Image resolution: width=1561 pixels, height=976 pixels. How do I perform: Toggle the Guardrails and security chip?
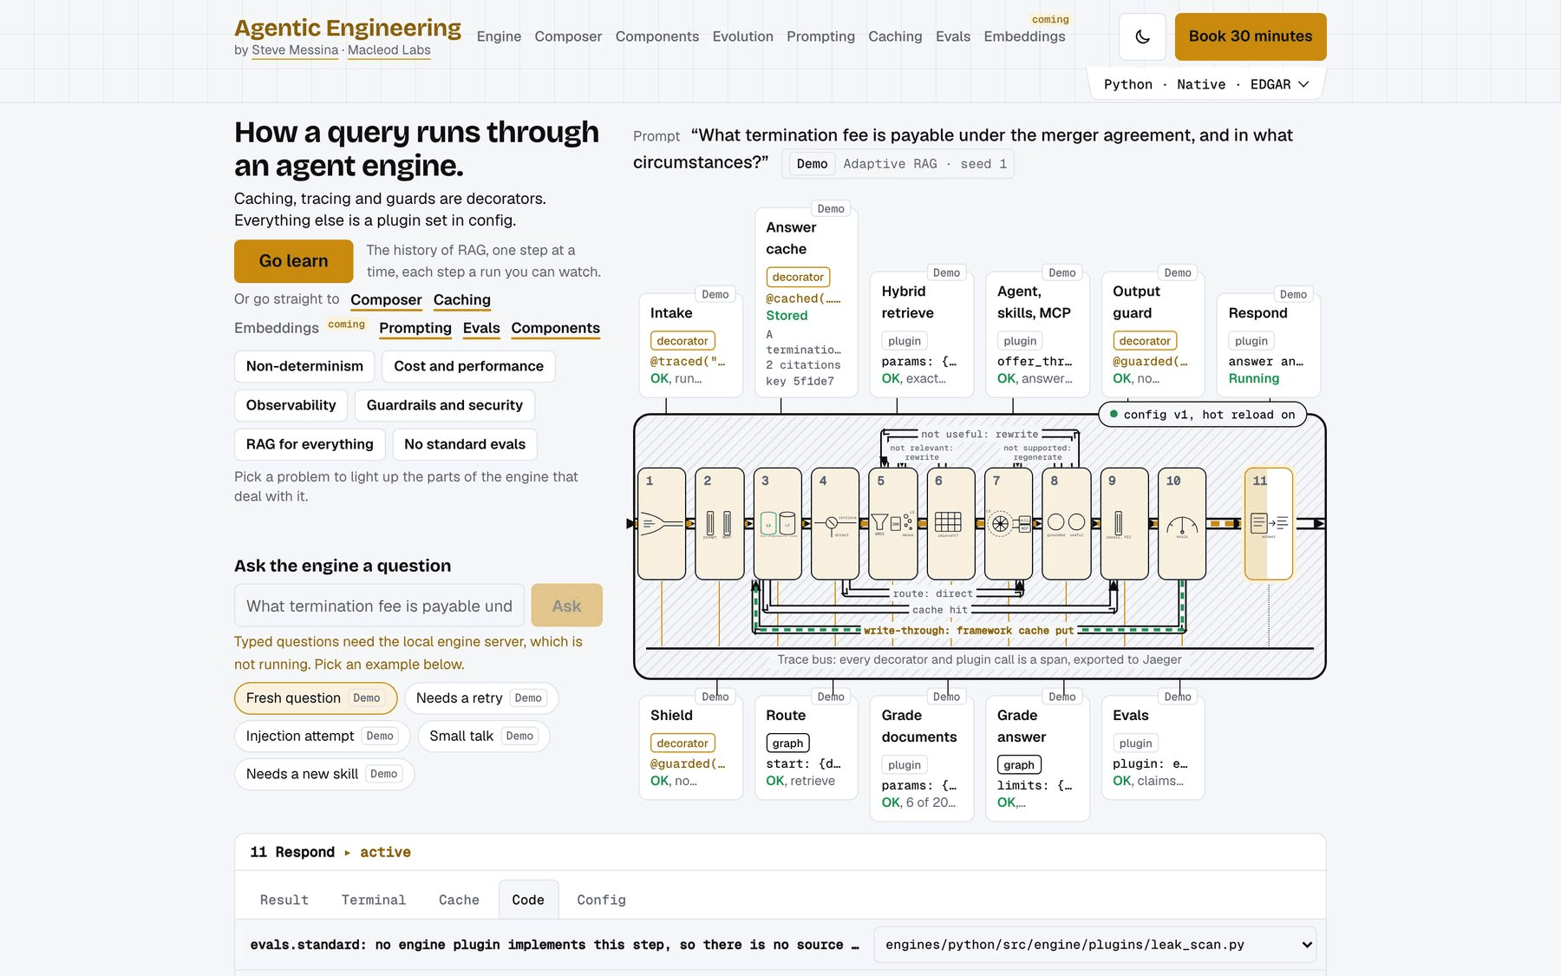pos(445,405)
